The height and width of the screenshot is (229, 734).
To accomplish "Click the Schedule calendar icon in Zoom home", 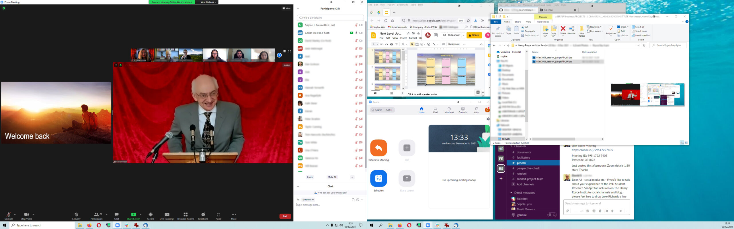I will tap(378, 178).
